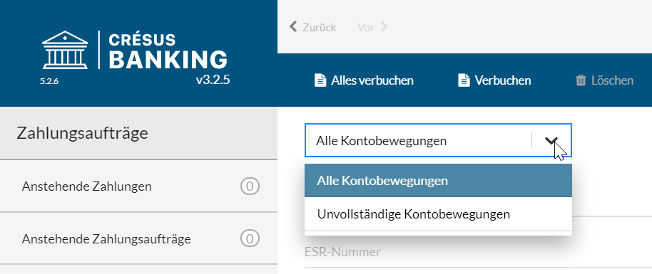Click the v3.2.5 version label

tap(213, 80)
